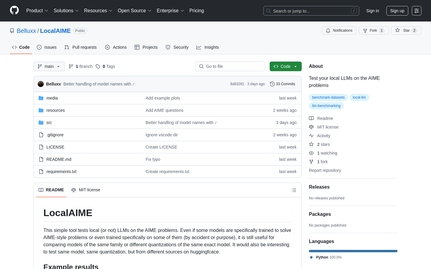Open the command palette icon in header
This screenshot has height=269, width=431.
(417, 11)
